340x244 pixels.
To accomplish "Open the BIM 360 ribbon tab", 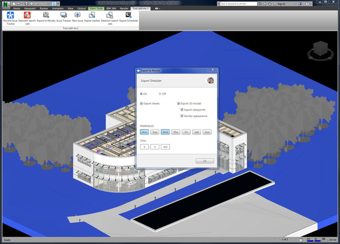I will point(111,8).
